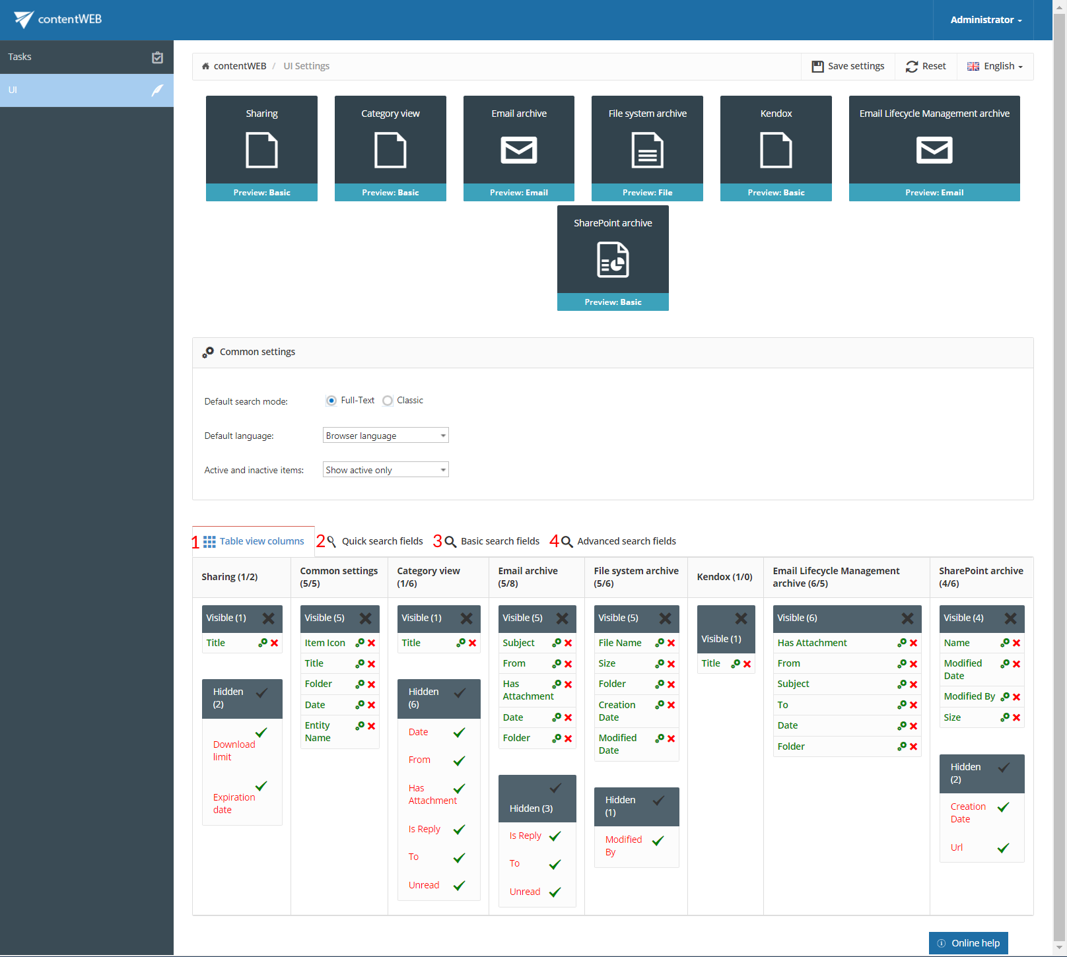Open settings for Entity Name column
Screen dimensions: 1067x957
pos(360,726)
